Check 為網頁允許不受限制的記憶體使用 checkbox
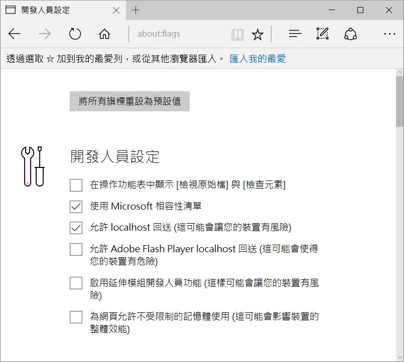This screenshot has height=362, width=404. click(x=76, y=317)
